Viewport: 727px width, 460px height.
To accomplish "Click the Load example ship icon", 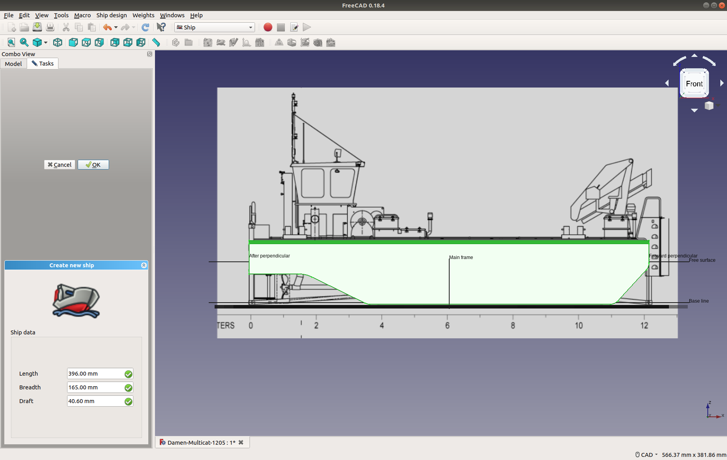I will coord(208,42).
